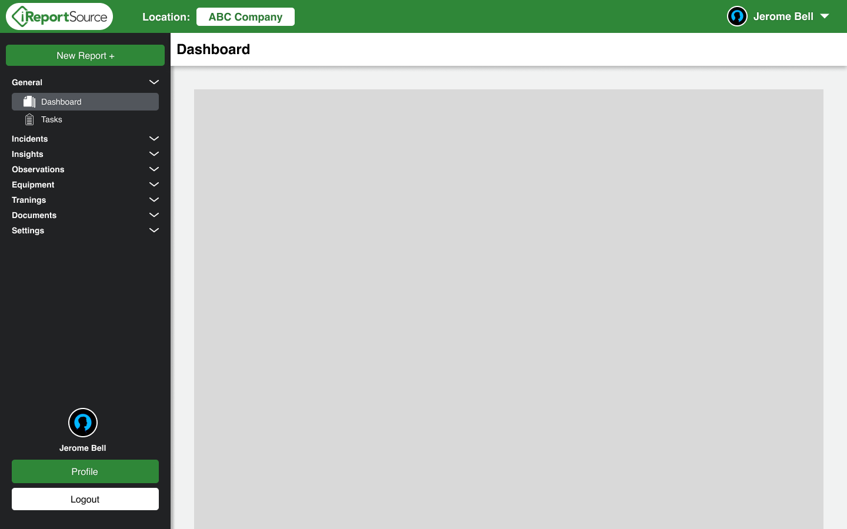Click the gray dashboard content panel
The height and width of the screenshot is (529, 847).
509,309
